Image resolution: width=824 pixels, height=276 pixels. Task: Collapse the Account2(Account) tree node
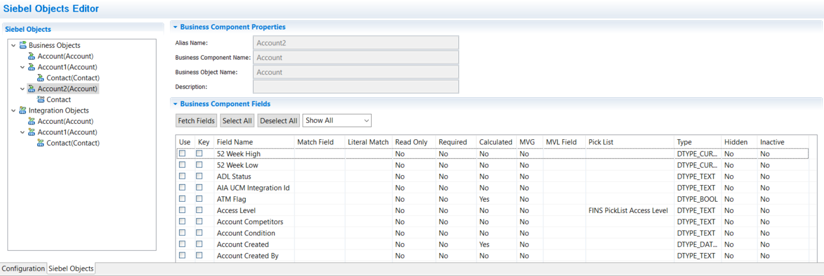(22, 89)
